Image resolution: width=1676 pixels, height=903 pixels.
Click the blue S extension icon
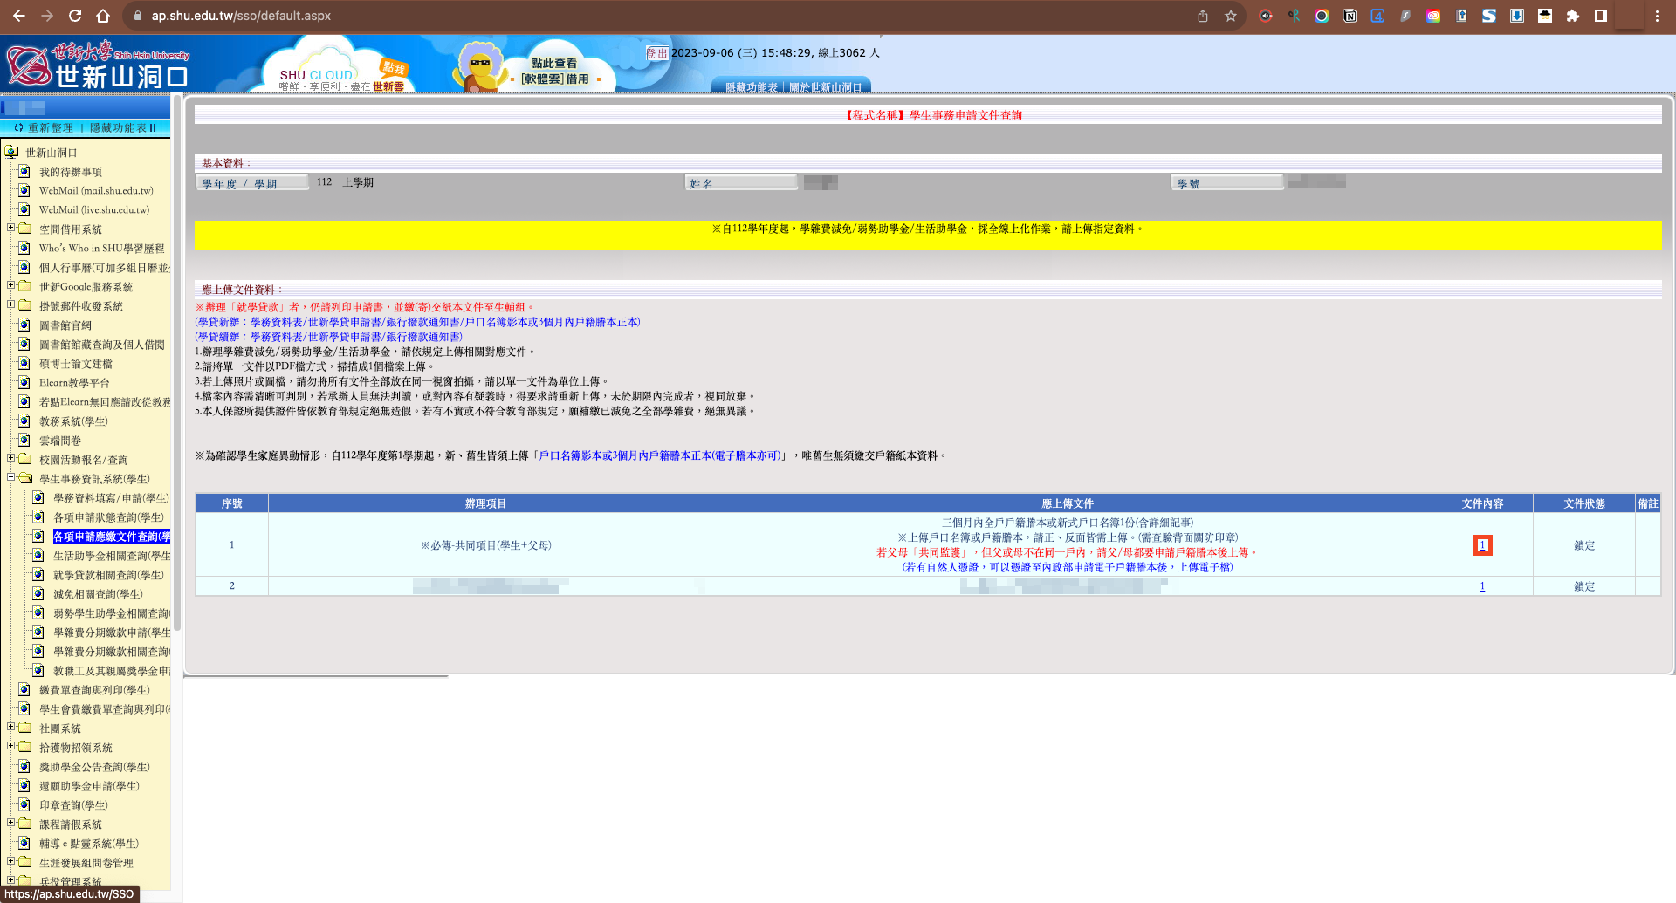pos(1489,16)
